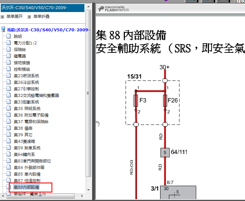
Task: Open 集27引擎控制 in the tree
Action: [26, 89]
